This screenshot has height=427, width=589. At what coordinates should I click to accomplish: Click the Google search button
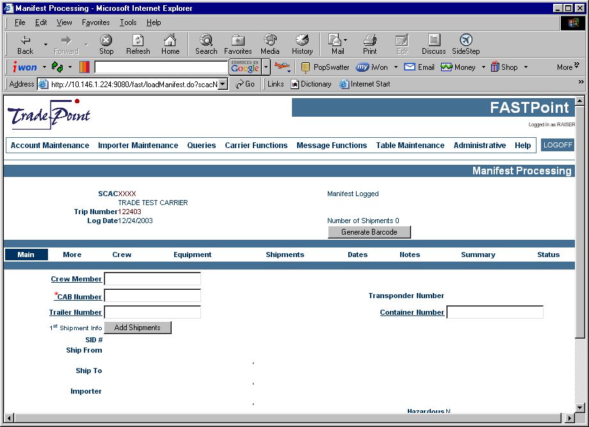tap(245, 67)
